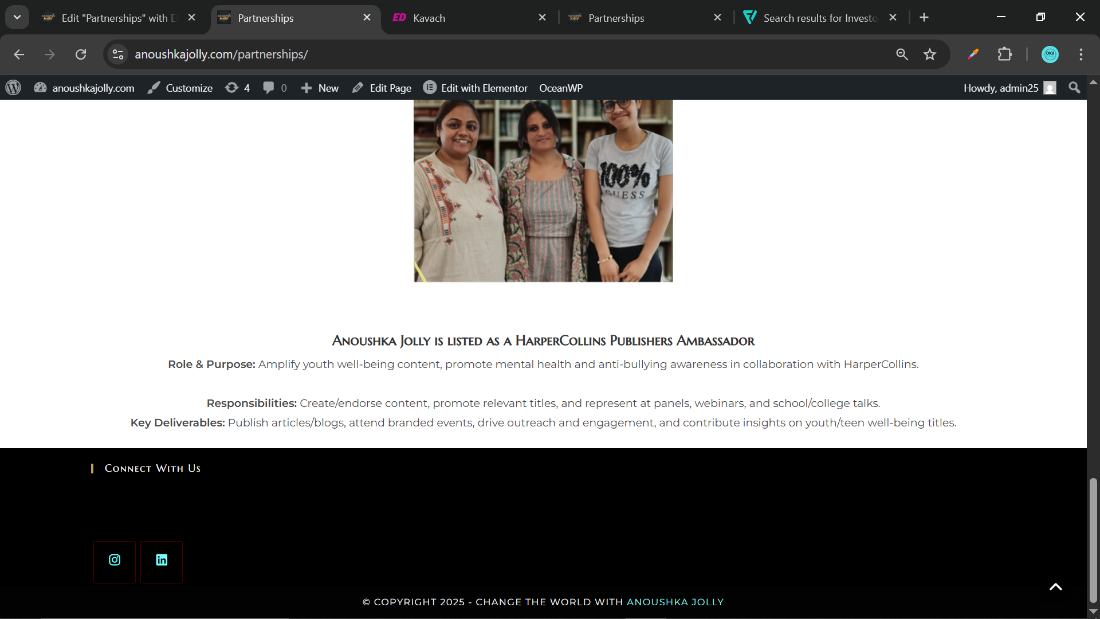Click the scroll-to-top arrow button

(x=1055, y=586)
